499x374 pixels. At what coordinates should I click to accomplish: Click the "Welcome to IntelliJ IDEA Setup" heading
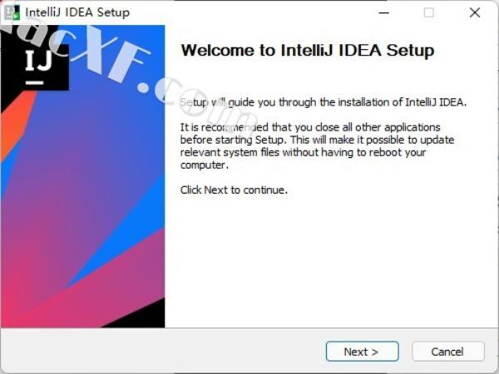click(x=308, y=51)
